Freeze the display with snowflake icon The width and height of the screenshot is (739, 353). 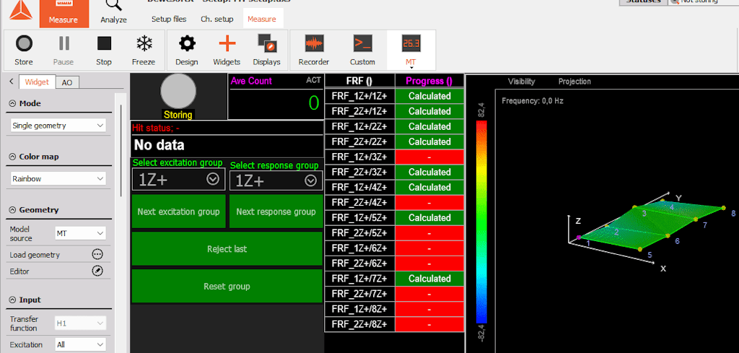click(x=144, y=43)
